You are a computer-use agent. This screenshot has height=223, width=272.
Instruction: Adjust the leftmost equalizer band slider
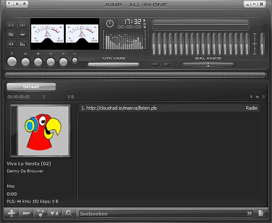(x=154, y=44)
